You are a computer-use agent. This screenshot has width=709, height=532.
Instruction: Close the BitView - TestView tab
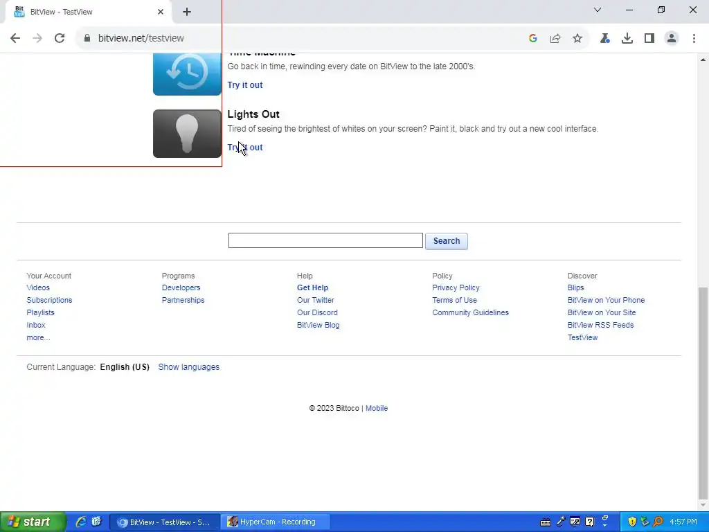[x=161, y=12]
